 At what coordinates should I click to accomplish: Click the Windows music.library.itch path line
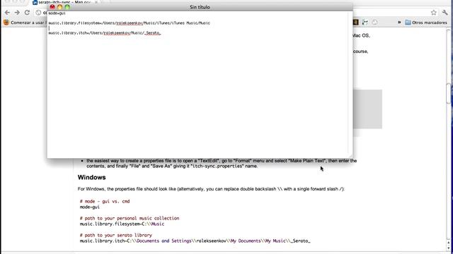point(195,241)
